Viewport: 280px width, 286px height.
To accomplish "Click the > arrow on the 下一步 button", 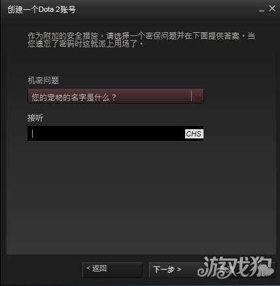I will 179,269.
